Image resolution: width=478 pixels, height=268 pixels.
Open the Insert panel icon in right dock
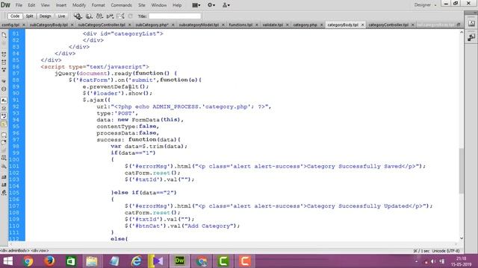(x=471, y=23)
